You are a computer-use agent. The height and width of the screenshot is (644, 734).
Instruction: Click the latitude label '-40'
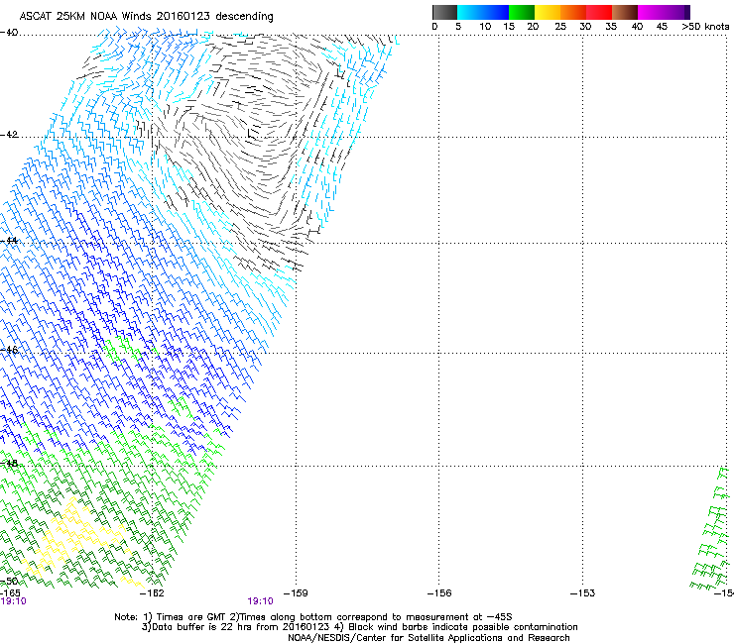[9, 33]
